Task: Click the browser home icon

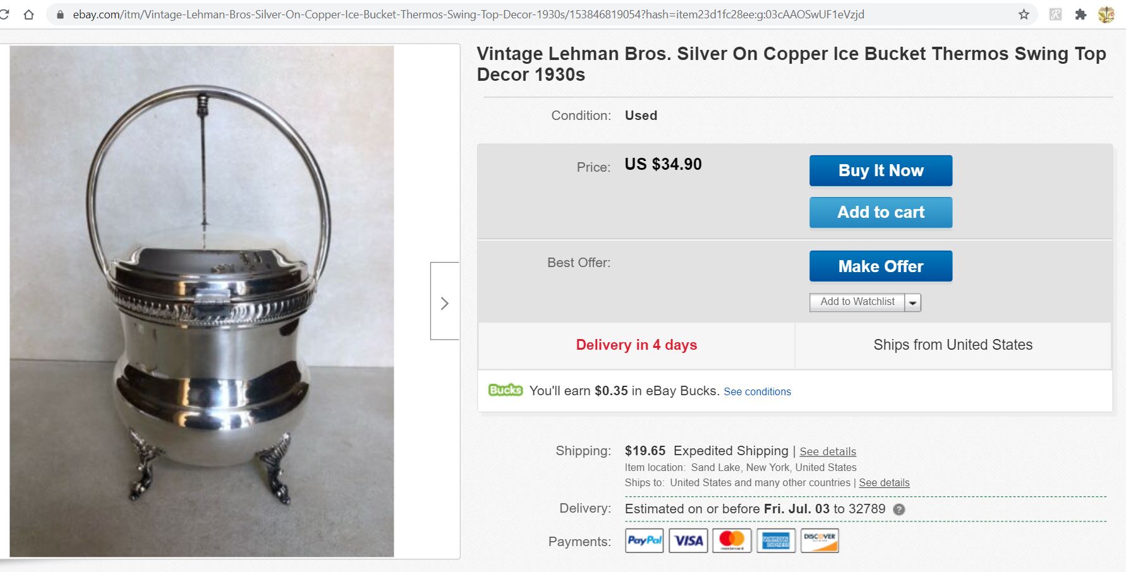Action: [28, 15]
